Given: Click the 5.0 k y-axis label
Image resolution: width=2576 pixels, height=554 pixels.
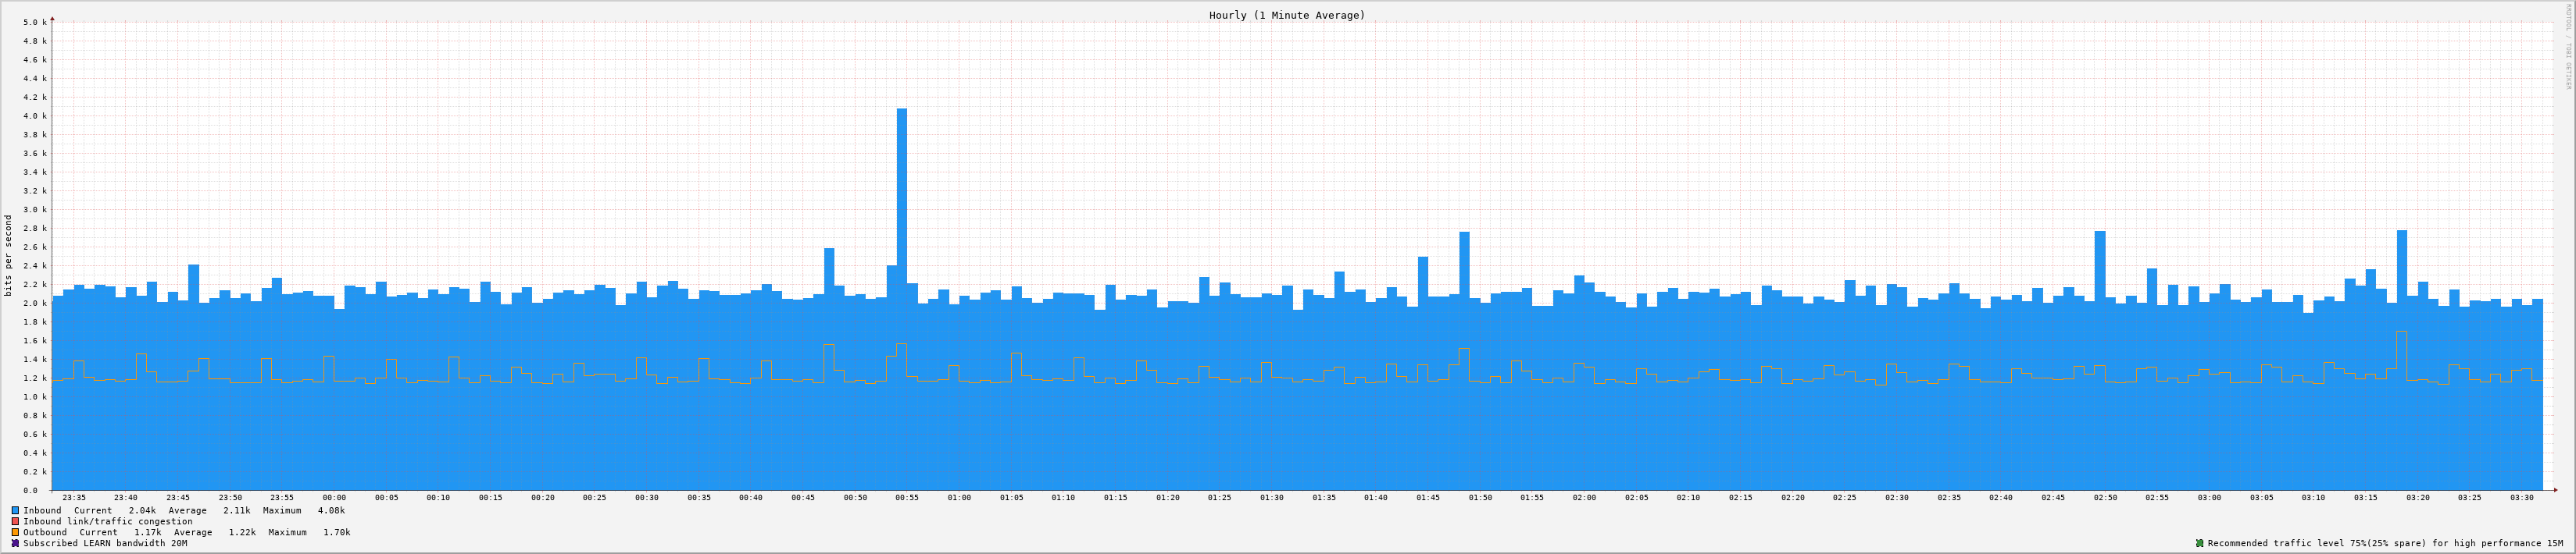Looking at the screenshot, I should pyautogui.click(x=34, y=22).
